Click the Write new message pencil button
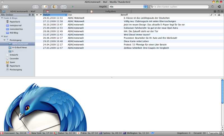The image size is (224, 136). point(45,6)
